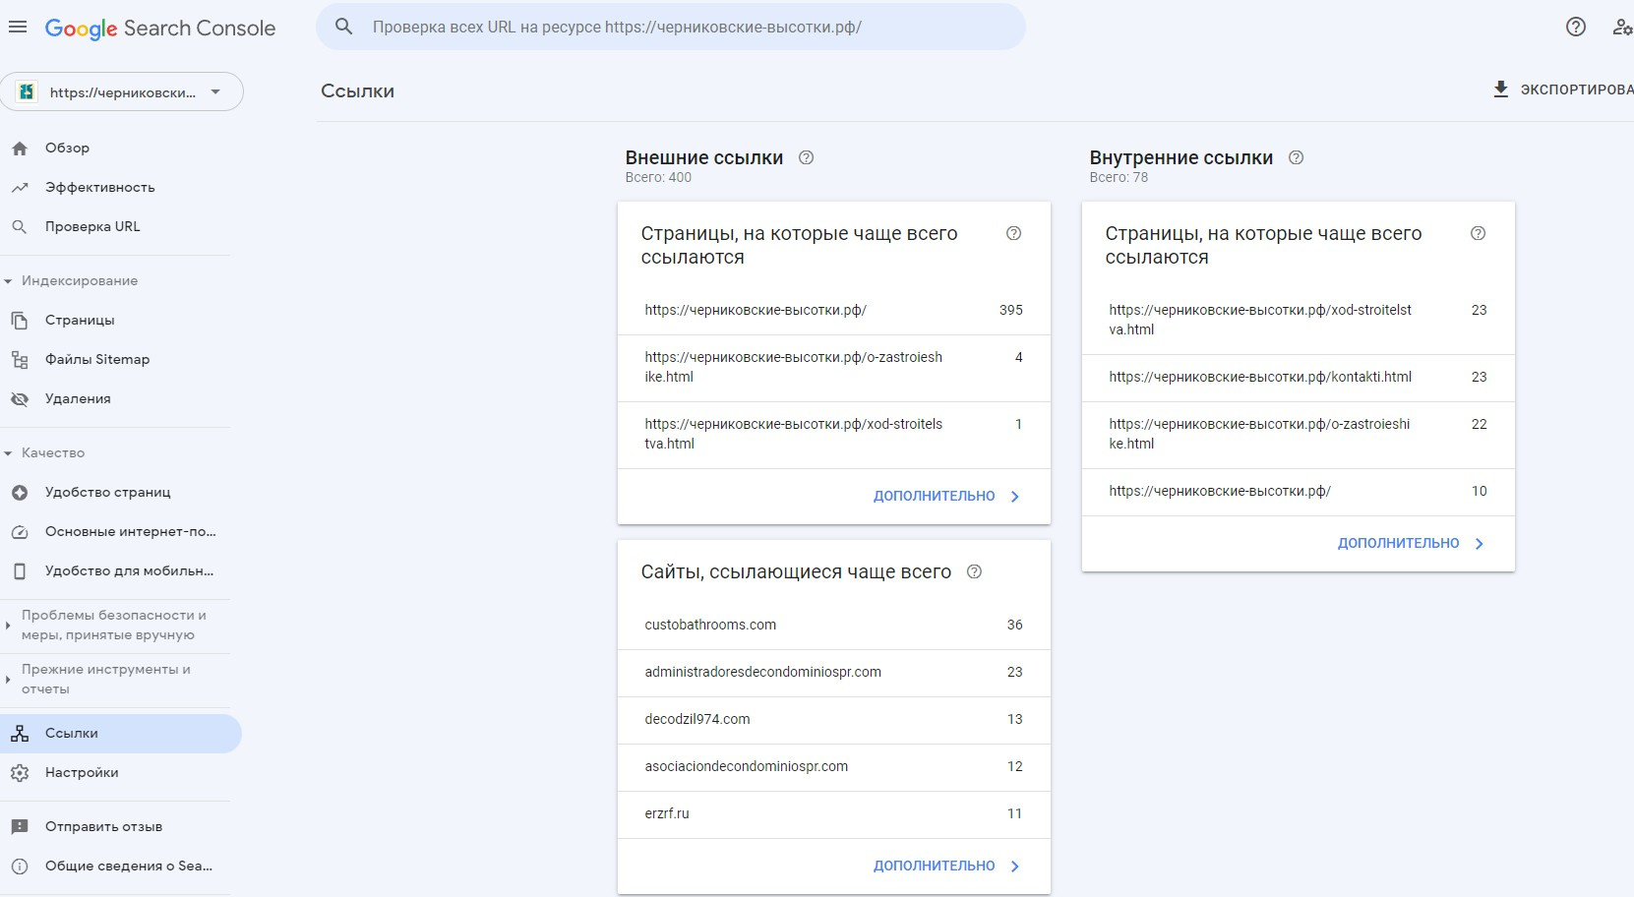
Task: Click help icon next to Сайты, ссылающиеся чаще всего
Action: coord(975,571)
